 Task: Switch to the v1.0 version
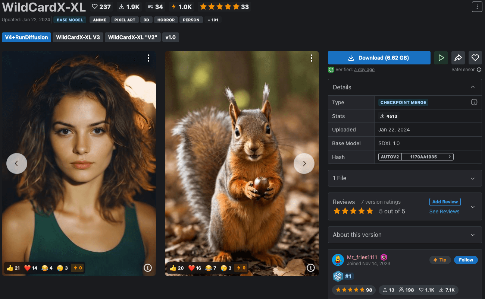pyautogui.click(x=171, y=37)
